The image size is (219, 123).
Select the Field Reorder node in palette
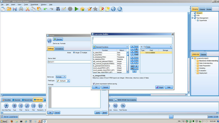(x=123, y=107)
